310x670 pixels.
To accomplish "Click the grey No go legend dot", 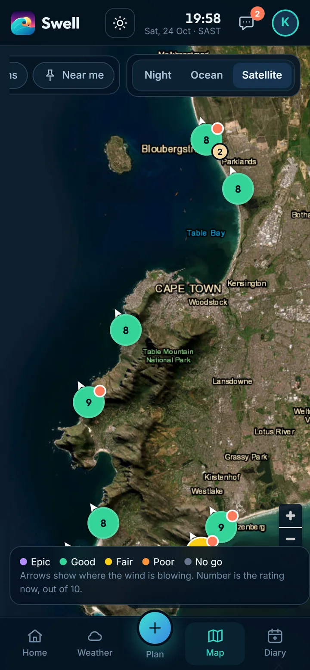I will (188, 562).
